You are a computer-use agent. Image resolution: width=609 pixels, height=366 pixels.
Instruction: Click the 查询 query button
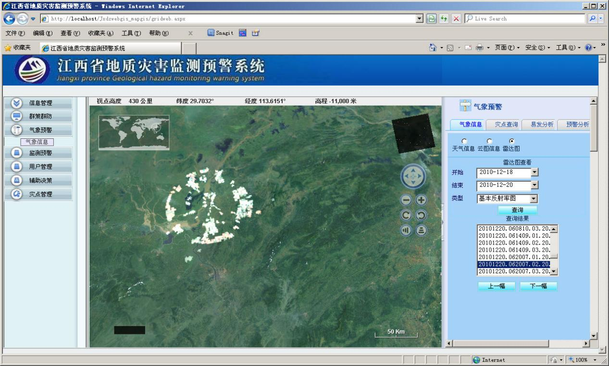[x=517, y=210]
